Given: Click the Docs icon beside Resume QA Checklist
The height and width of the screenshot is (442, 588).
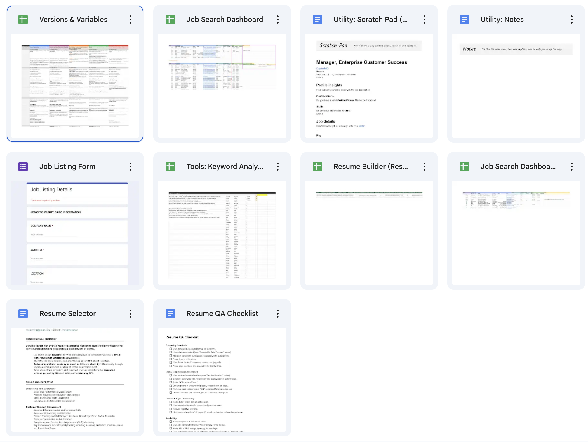Looking at the screenshot, I should click(x=170, y=314).
